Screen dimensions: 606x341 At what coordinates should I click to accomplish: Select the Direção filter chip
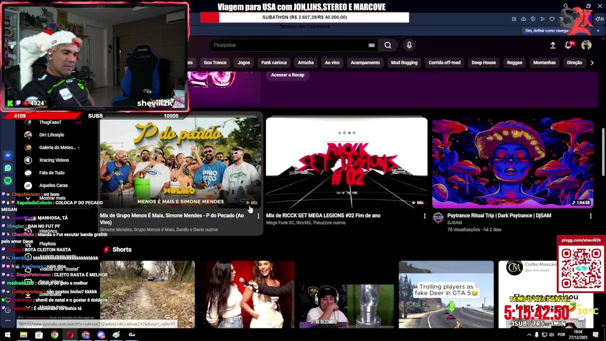coord(574,63)
